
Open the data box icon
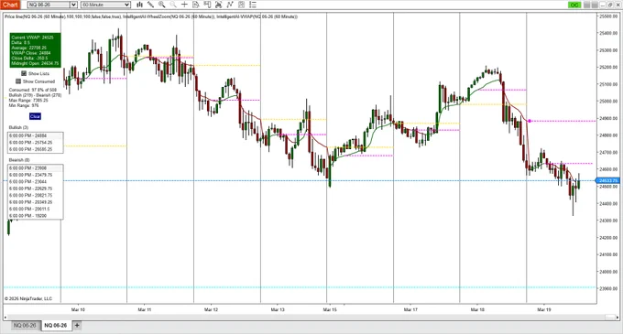point(195,5)
